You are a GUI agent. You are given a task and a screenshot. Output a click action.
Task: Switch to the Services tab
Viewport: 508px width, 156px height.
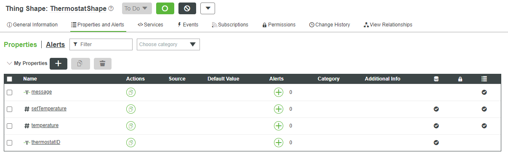click(150, 25)
